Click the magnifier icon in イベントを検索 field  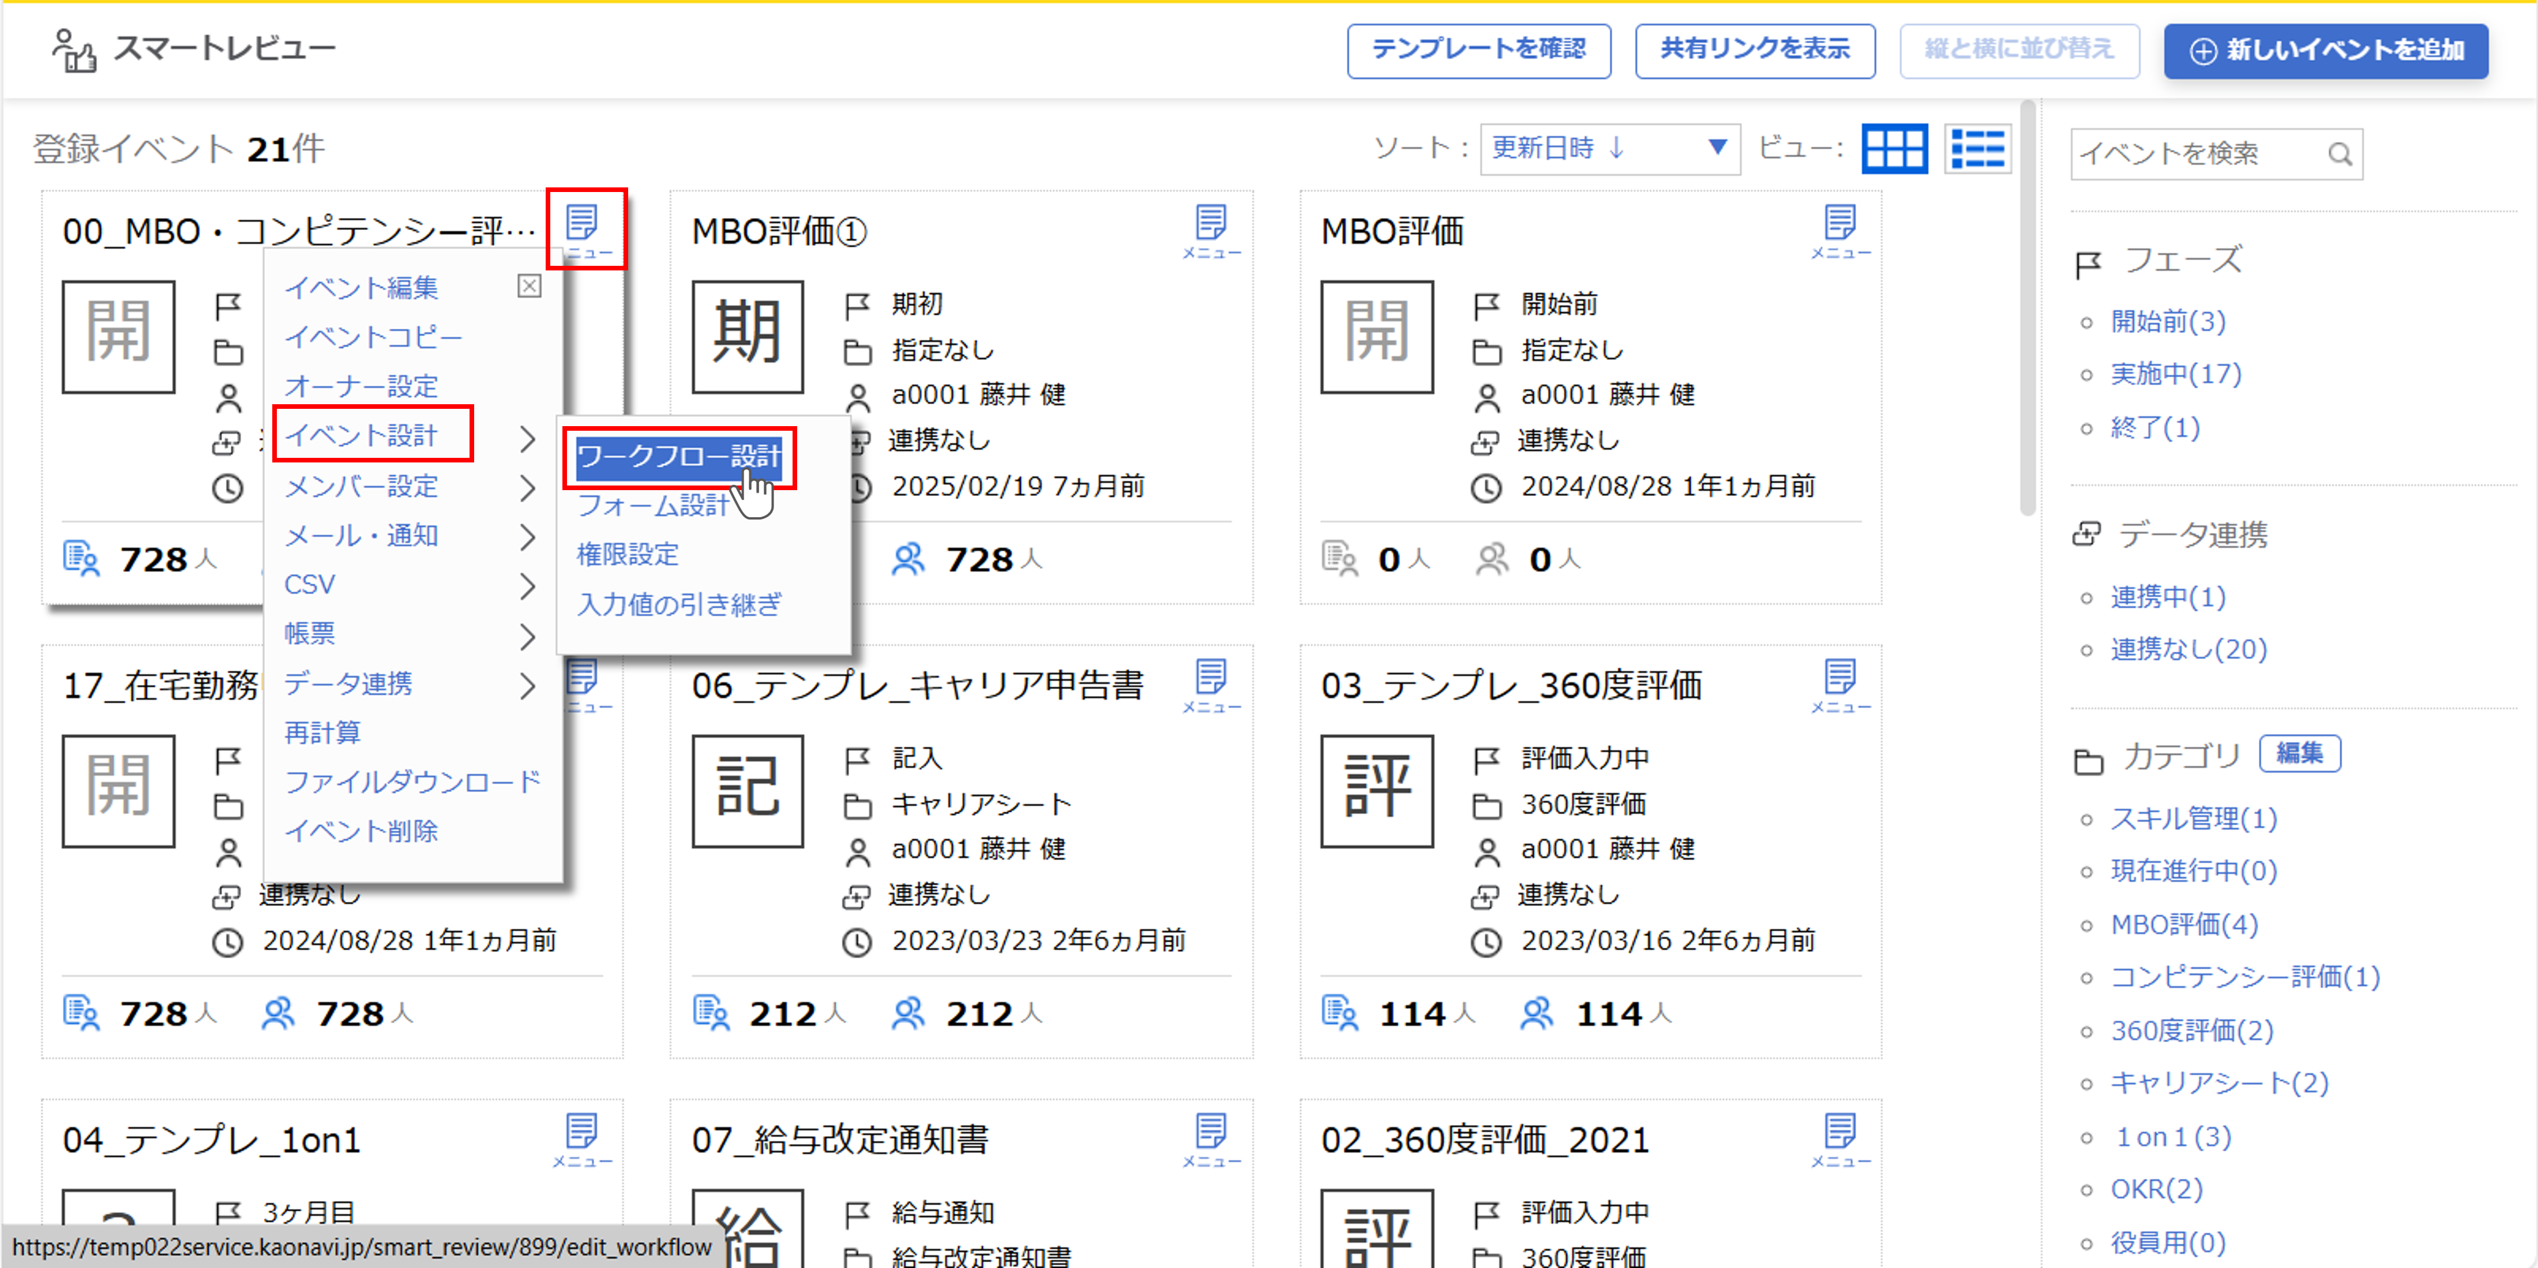tap(2341, 154)
